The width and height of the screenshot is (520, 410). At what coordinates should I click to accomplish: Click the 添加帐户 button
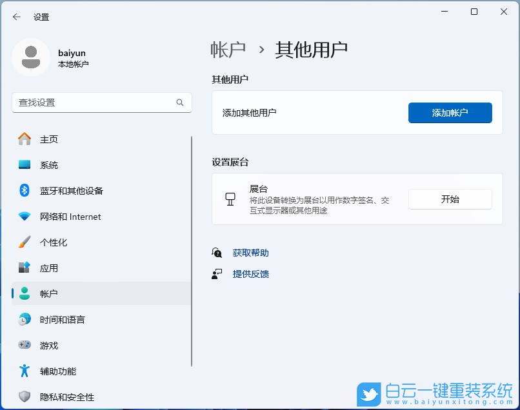tap(450, 113)
